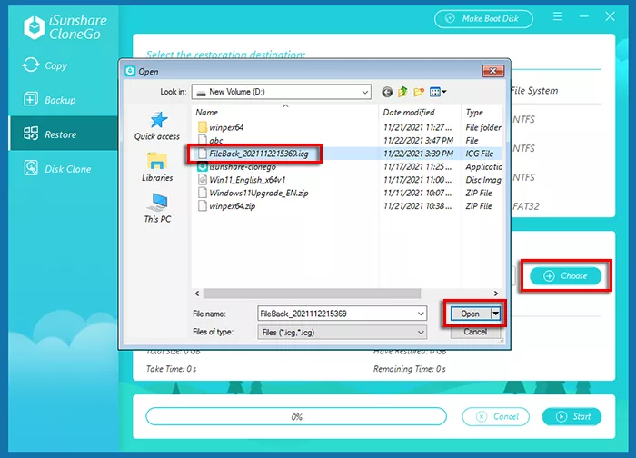Select the abc file
636x458 pixels.
(x=216, y=140)
